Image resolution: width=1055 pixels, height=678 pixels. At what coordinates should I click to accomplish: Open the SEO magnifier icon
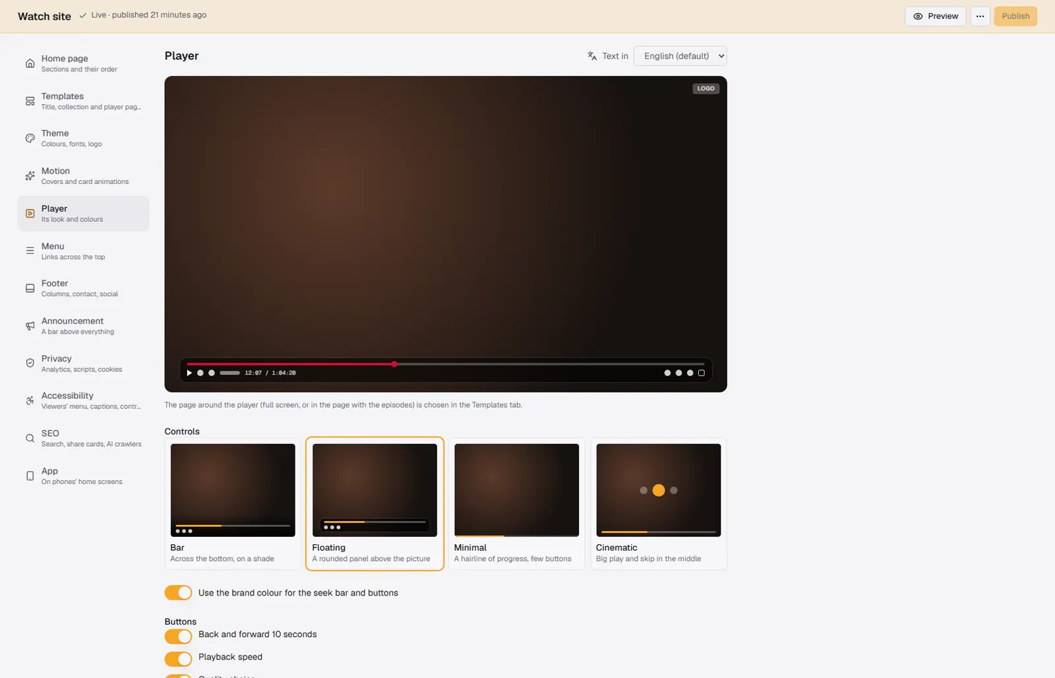30,439
